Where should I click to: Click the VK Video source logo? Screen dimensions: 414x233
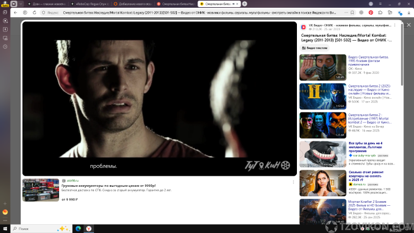pyautogui.click(x=303, y=27)
